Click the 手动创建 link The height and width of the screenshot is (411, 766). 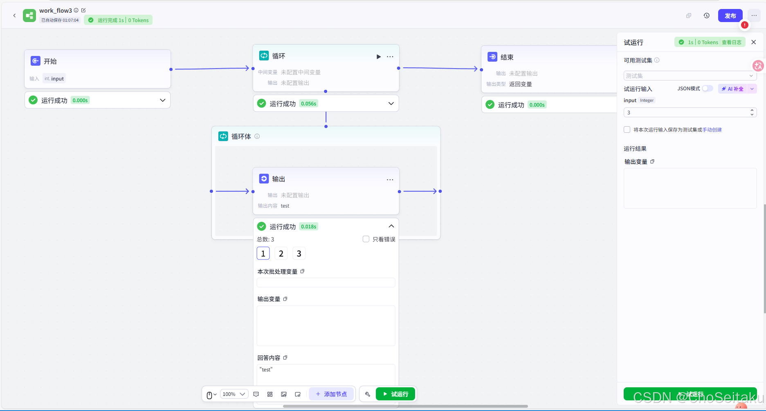coord(712,130)
